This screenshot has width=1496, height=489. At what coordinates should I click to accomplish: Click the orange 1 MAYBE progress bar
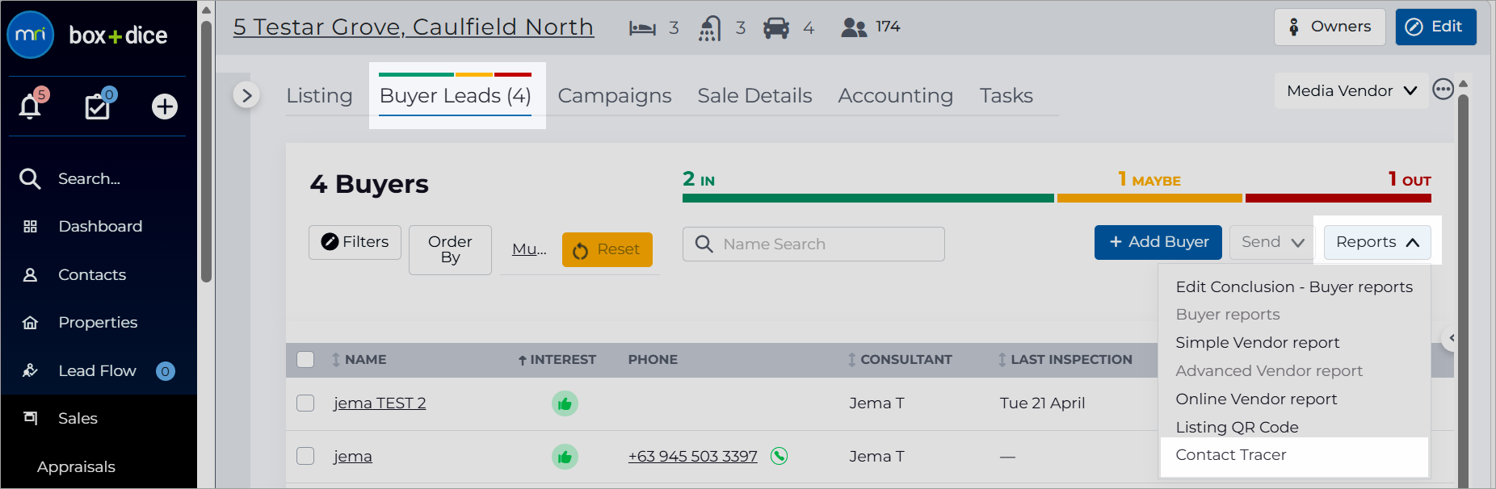(1149, 198)
